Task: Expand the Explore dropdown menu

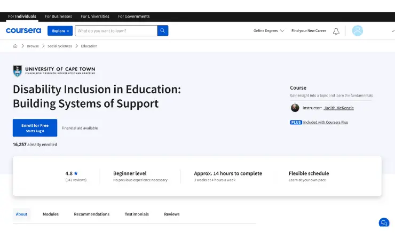Action: point(60,31)
